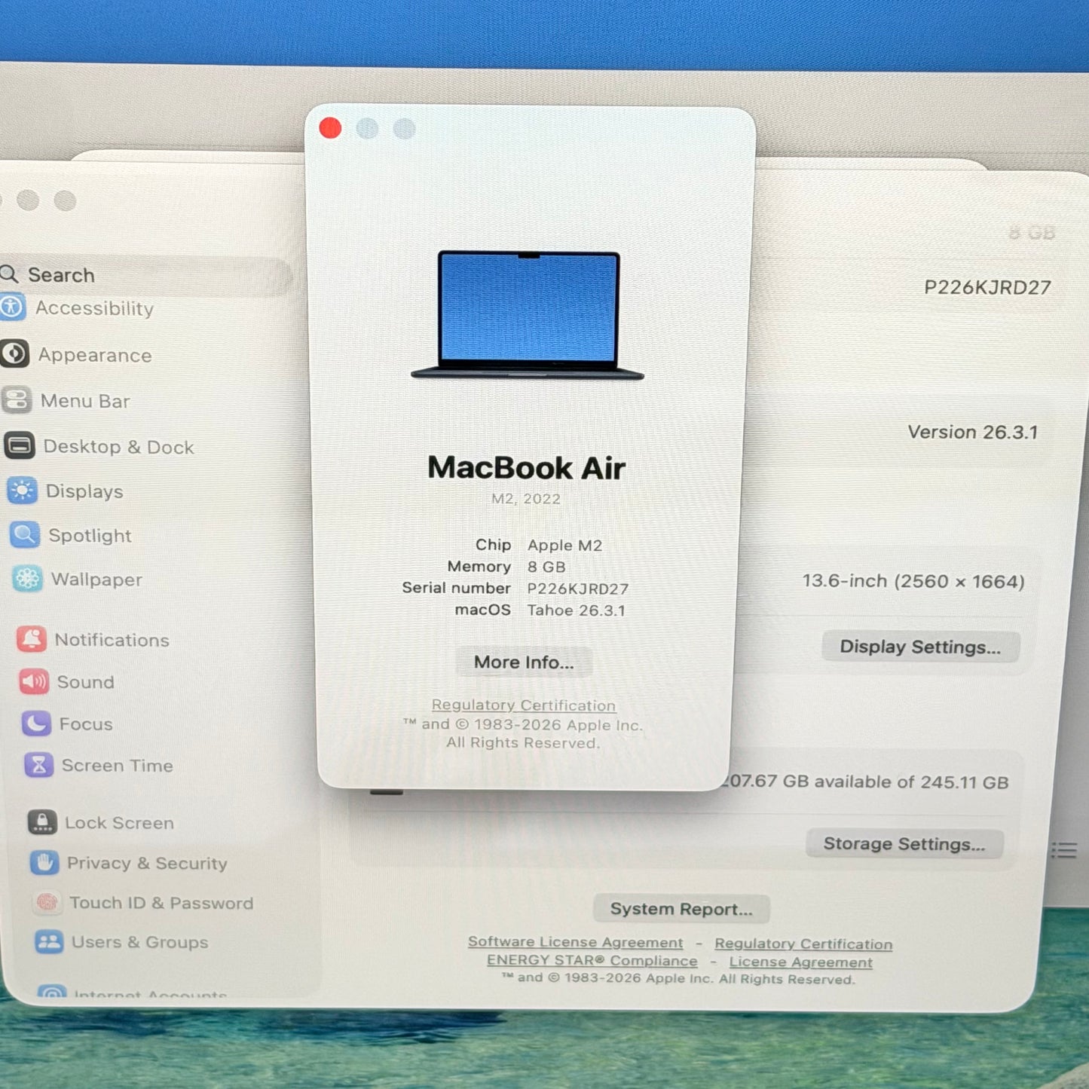Close the About This Mac window
Viewport: 1089px width, 1089px height.
pos(330,128)
